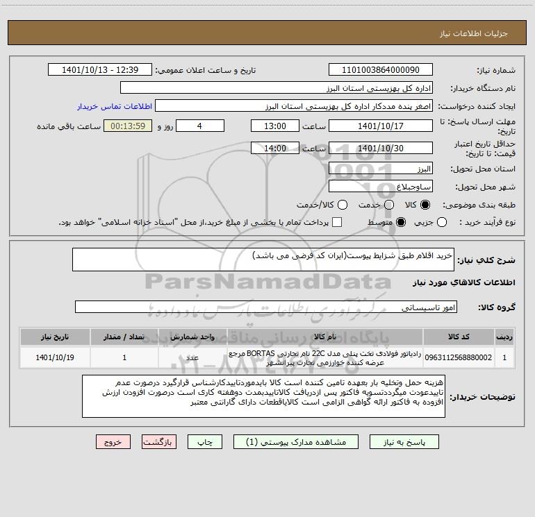535x517 pixels.
Task: Click the پاسخ به نیاز button
Action: coord(404,442)
